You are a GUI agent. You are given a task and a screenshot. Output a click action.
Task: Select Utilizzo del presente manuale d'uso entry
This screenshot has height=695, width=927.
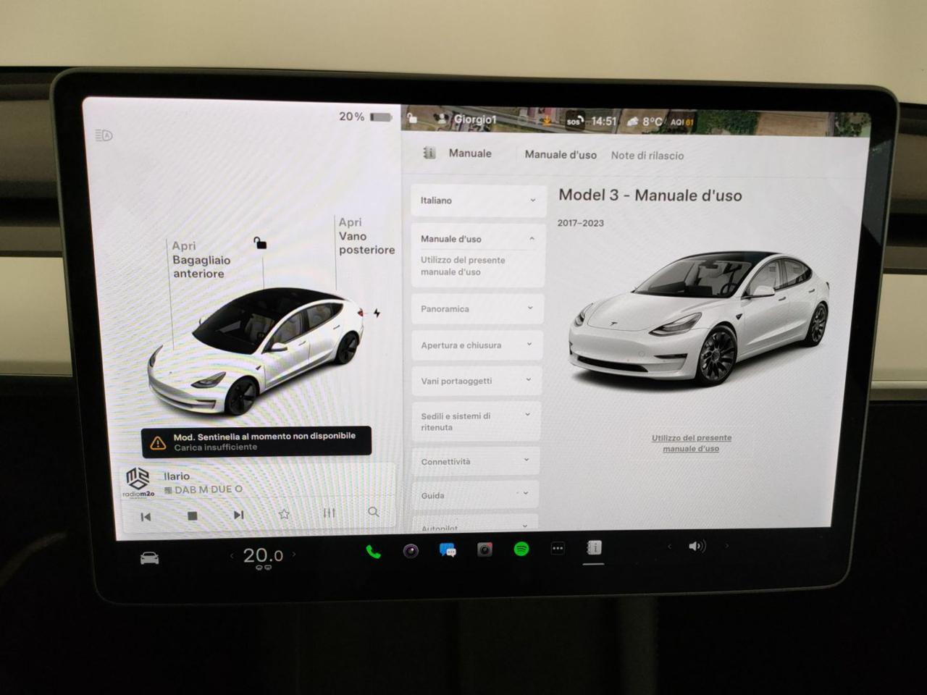463,266
